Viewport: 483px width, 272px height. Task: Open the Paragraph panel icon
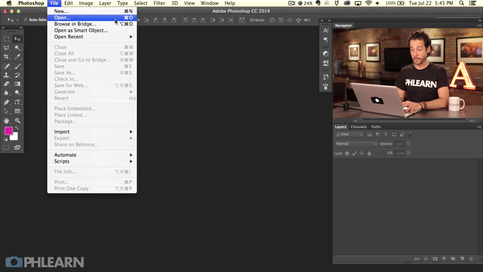tap(326, 40)
